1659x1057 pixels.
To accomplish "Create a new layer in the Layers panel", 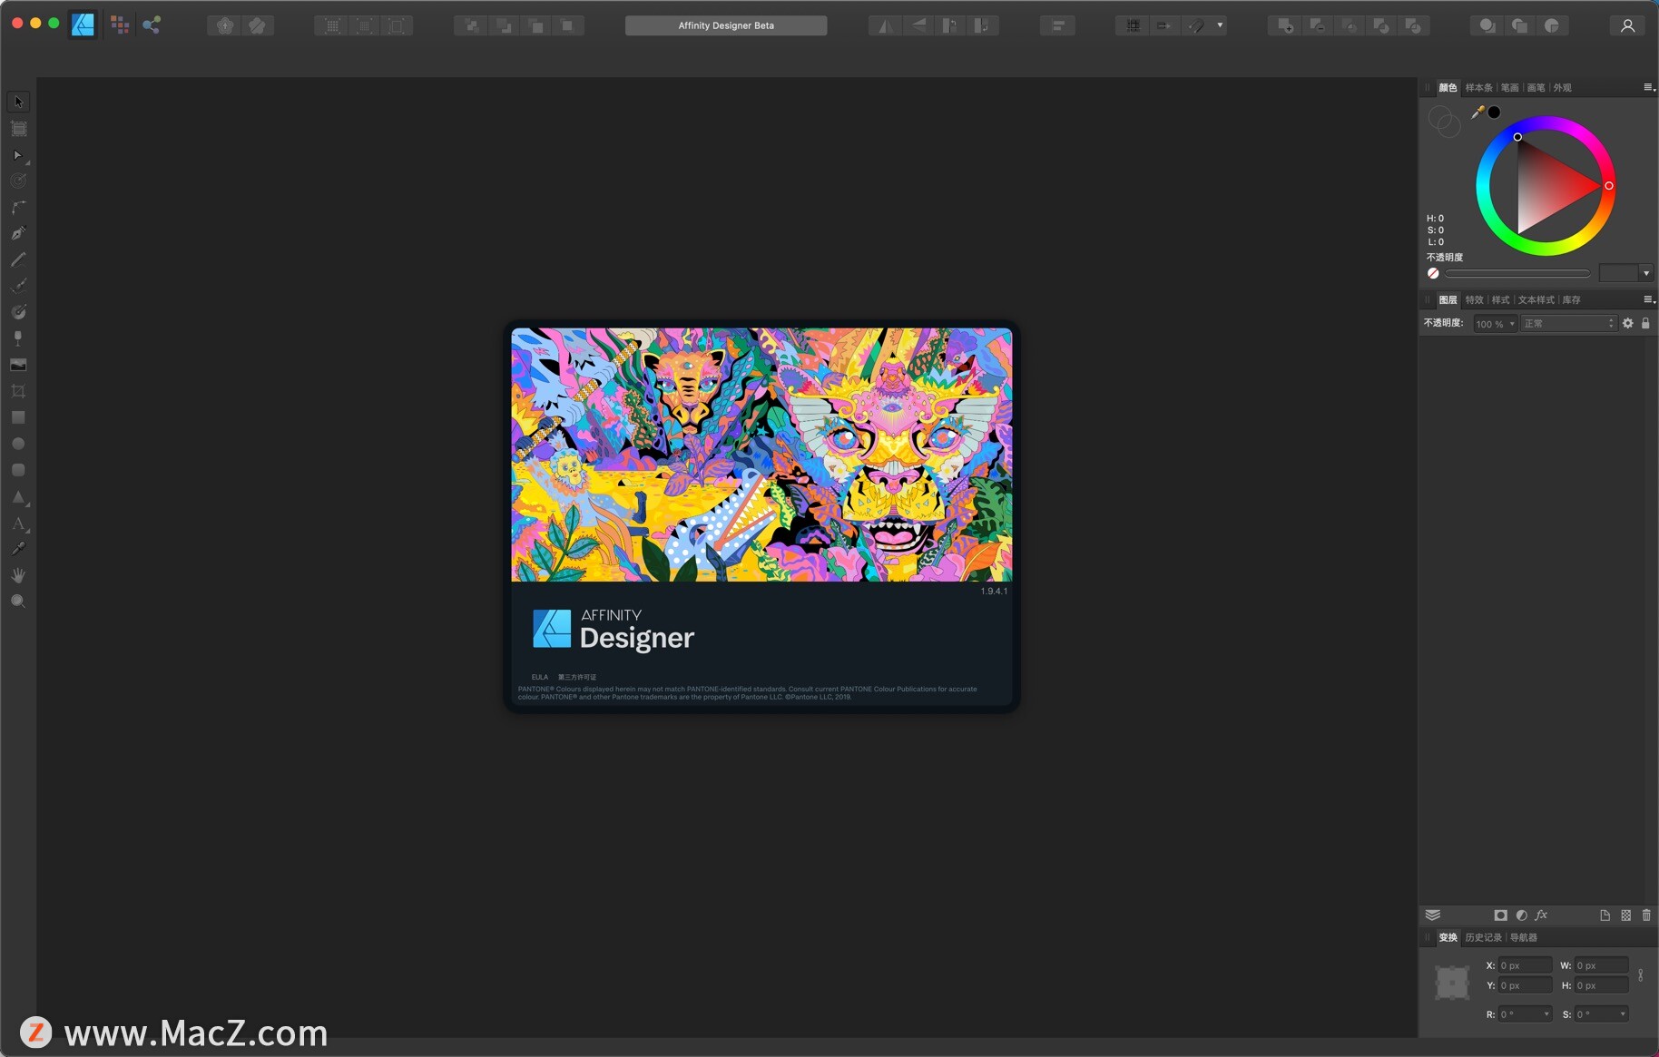I will (x=1605, y=915).
